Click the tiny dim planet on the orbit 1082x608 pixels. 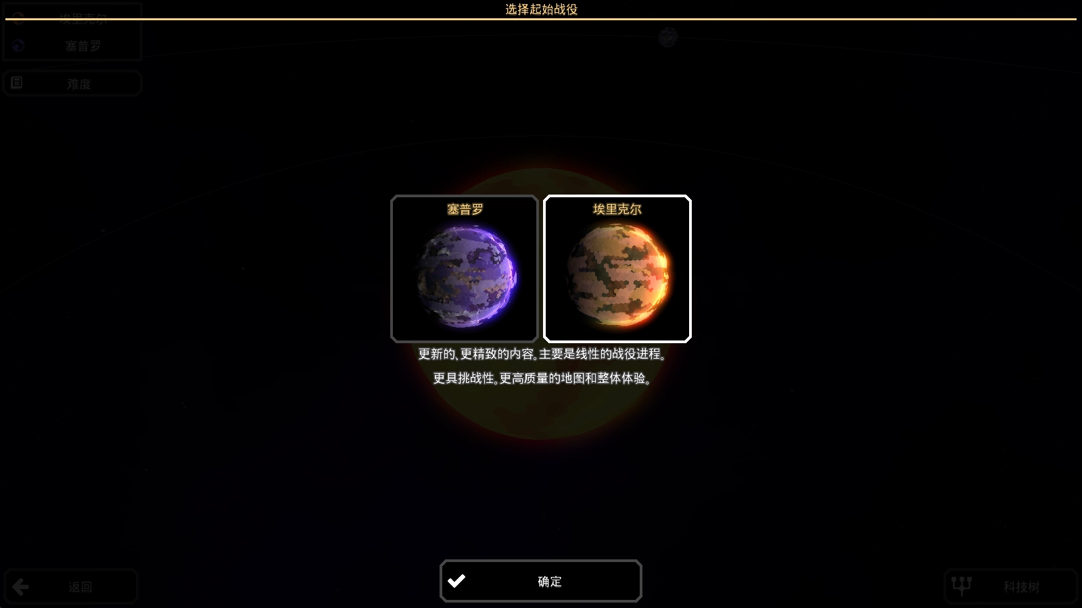pyautogui.click(x=668, y=36)
